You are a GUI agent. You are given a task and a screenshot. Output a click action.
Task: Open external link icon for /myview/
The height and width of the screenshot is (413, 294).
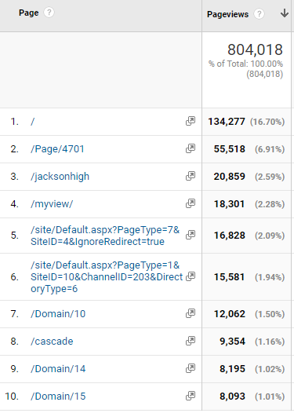191,203
